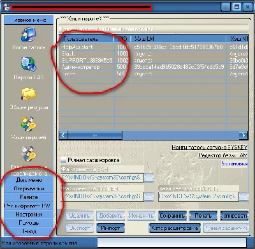Open the Открыватели menu section
The image size is (255, 249).
(29, 189)
